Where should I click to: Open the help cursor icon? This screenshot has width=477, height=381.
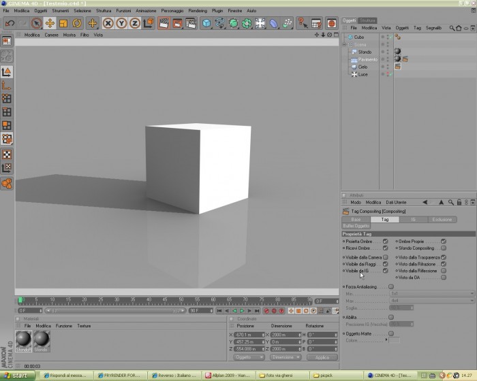click(303, 23)
